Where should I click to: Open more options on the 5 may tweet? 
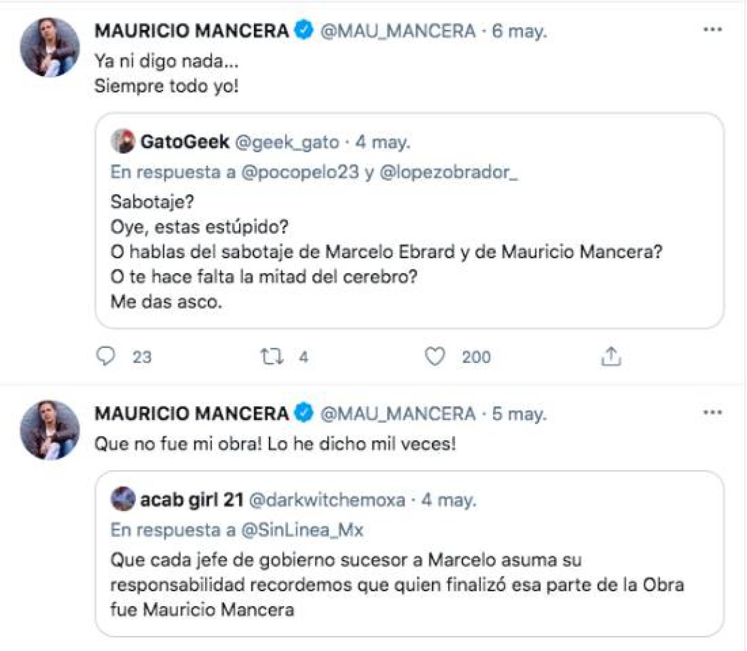click(x=712, y=412)
